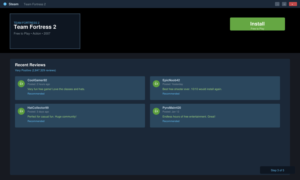
Task: Open CoolGamer92's profile name
Action: click(37, 80)
